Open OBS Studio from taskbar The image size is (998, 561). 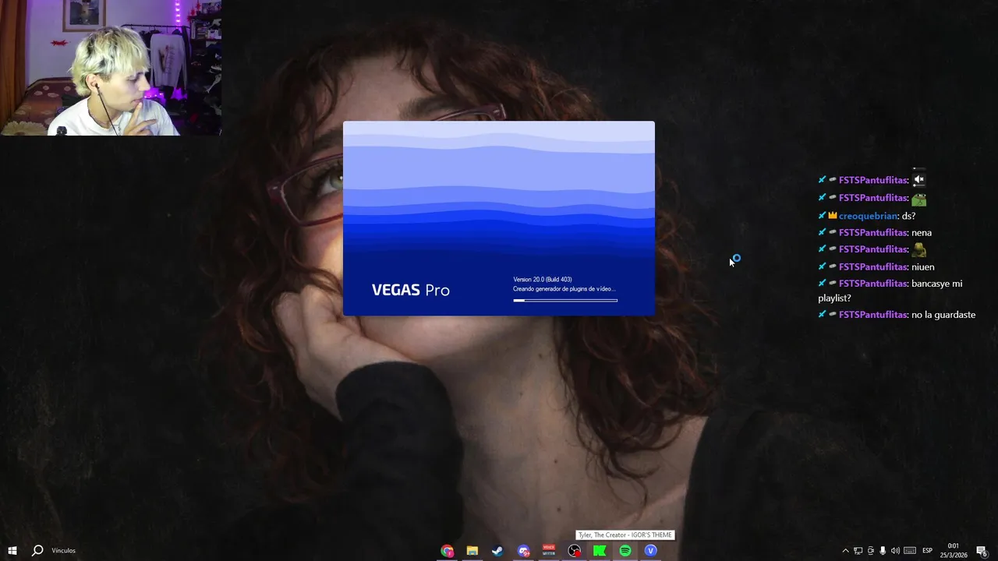[575, 551]
